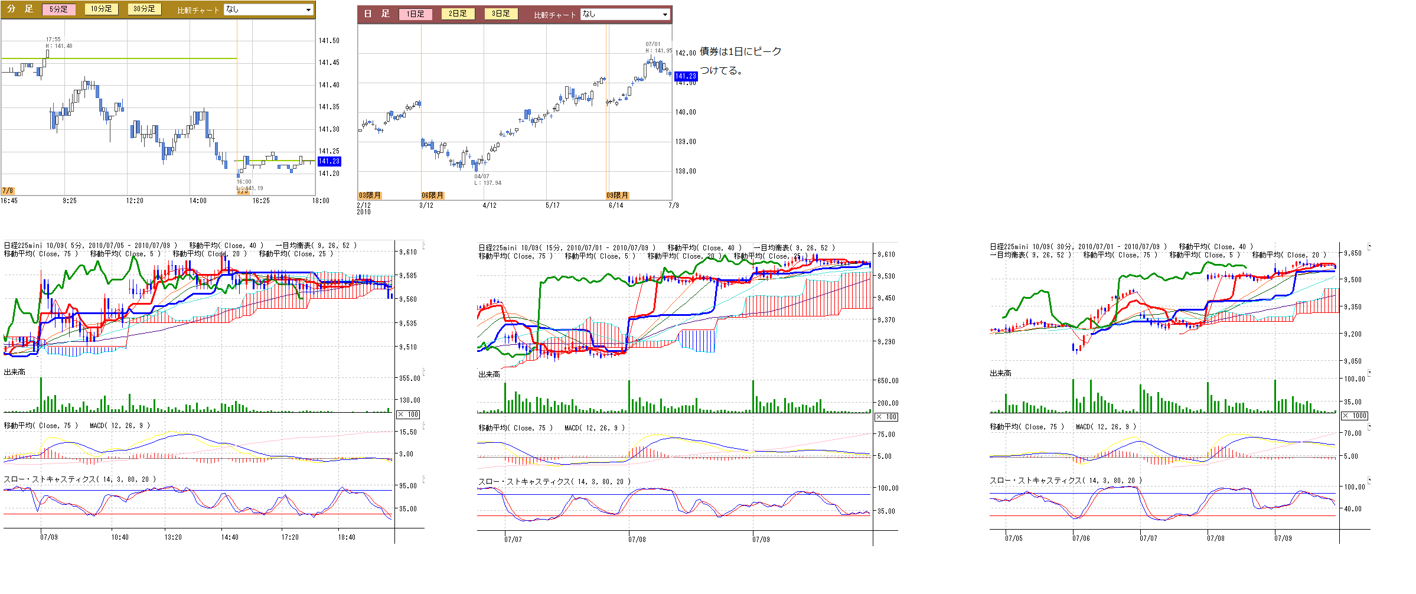The width and height of the screenshot is (1416, 594).
Task: Click the 06限月 contract marker
Action: [x=432, y=195]
